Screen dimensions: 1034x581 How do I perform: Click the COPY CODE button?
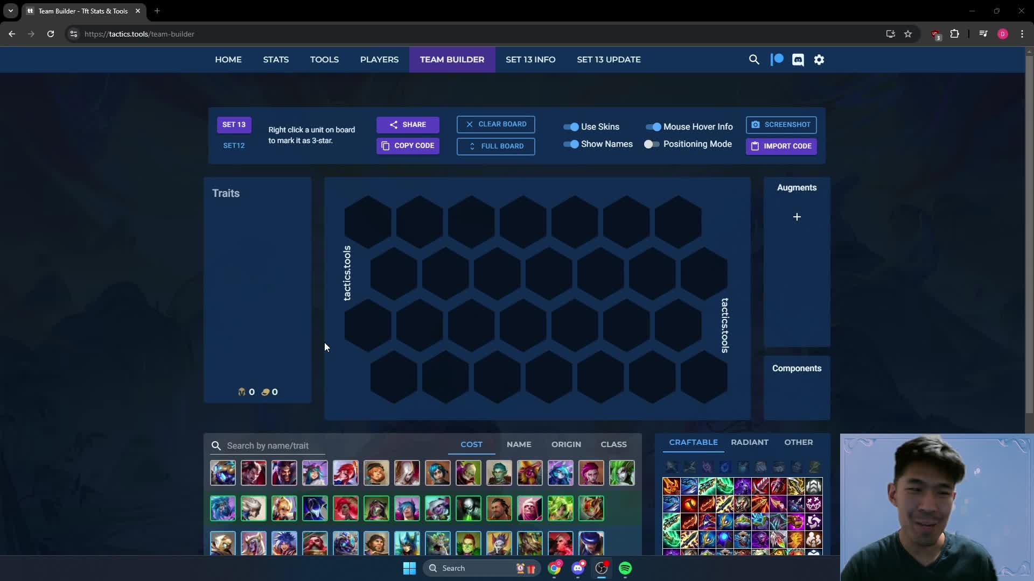(x=408, y=146)
